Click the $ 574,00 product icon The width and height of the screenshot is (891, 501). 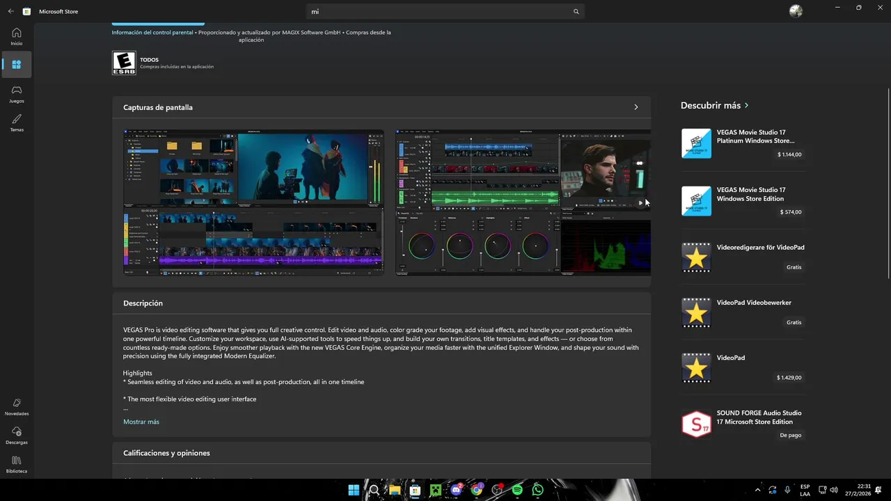[696, 201]
